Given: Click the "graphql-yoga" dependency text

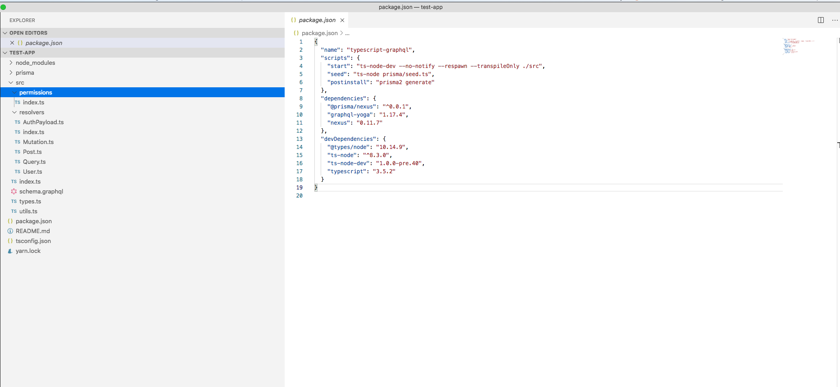Looking at the screenshot, I should [352, 115].
